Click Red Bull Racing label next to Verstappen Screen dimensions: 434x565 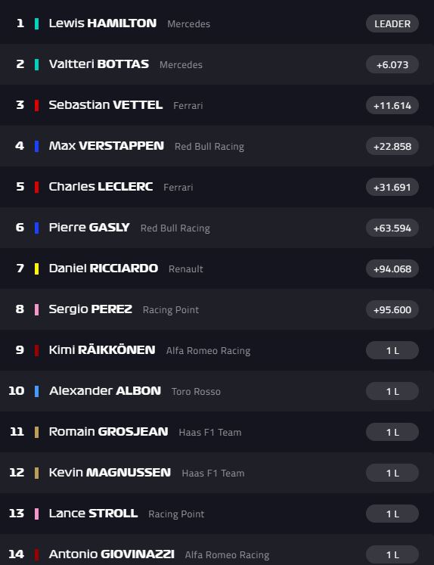[x=209, y=146]
